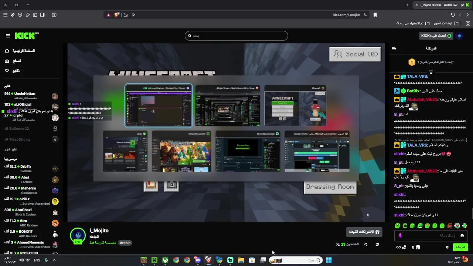473x266 pixels.
Task: Open Windows Start button on taskbar
Action: (x=329, y=260)
